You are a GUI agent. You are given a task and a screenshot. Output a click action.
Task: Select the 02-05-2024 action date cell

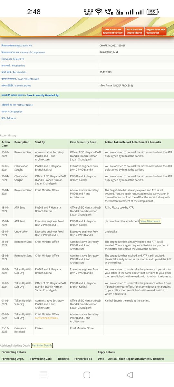tap(6, 168)
